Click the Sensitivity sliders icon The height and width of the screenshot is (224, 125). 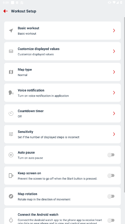pyautogui.click(x=11, y=134)
